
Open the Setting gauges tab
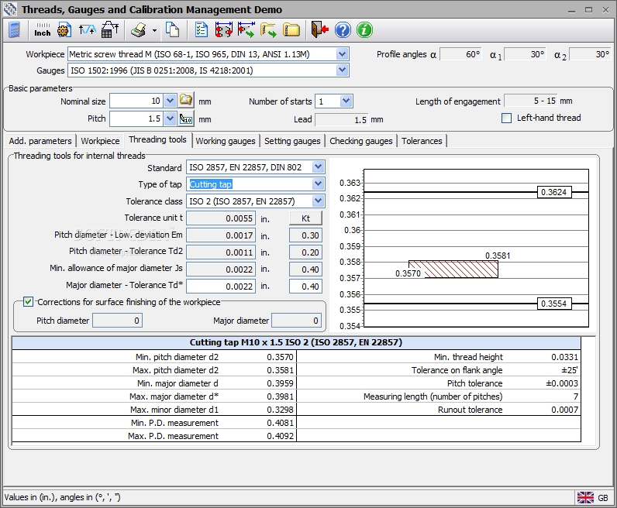coord(292,141)
